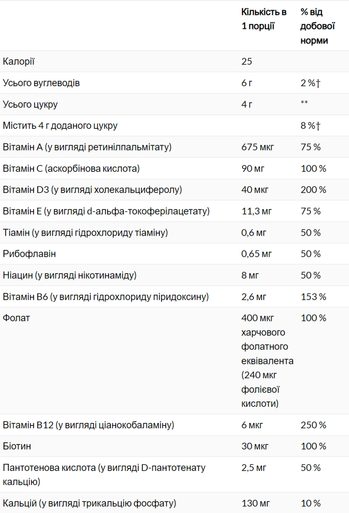The image size is (349, 513).
Task: Click the '% від добової норми' column header
Action: 317,26
